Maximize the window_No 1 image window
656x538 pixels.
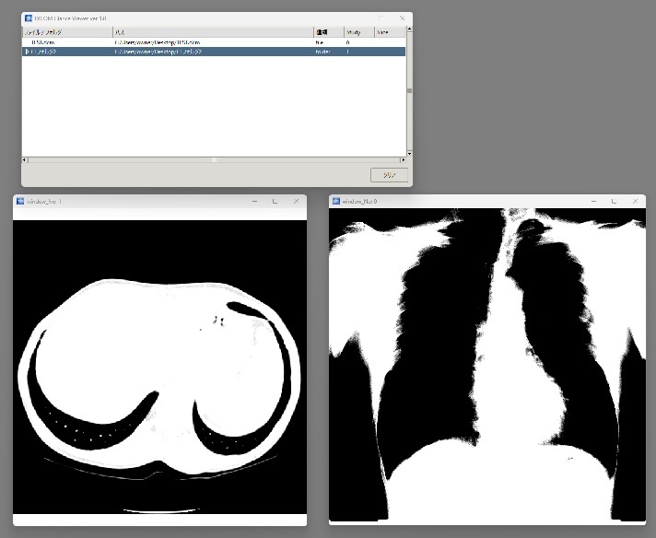275,201
